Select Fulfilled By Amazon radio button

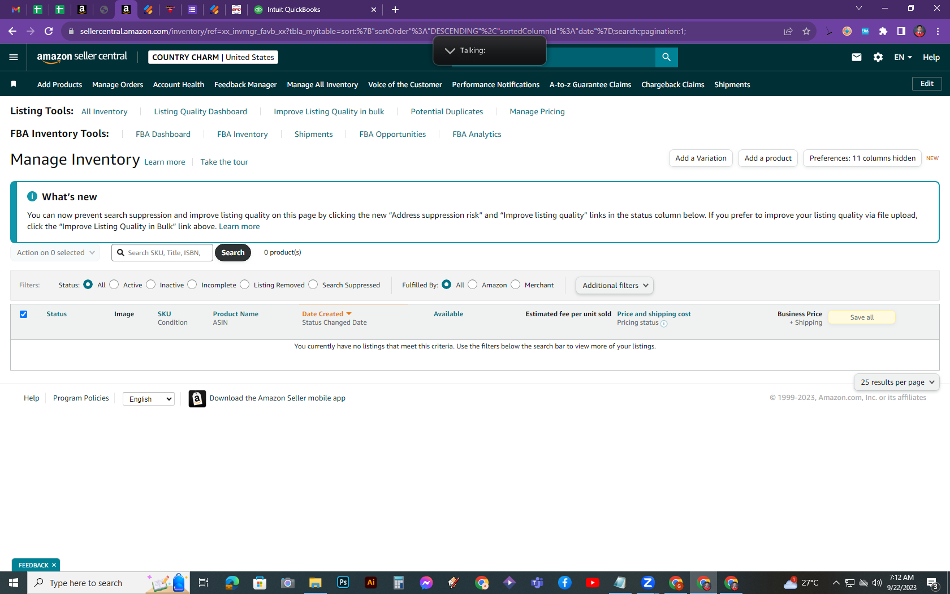[473, 285]
